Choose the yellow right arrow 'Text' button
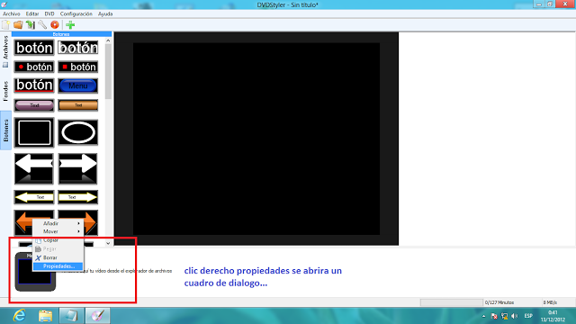Viewport: 576px width, 324px height. (78, 197)
